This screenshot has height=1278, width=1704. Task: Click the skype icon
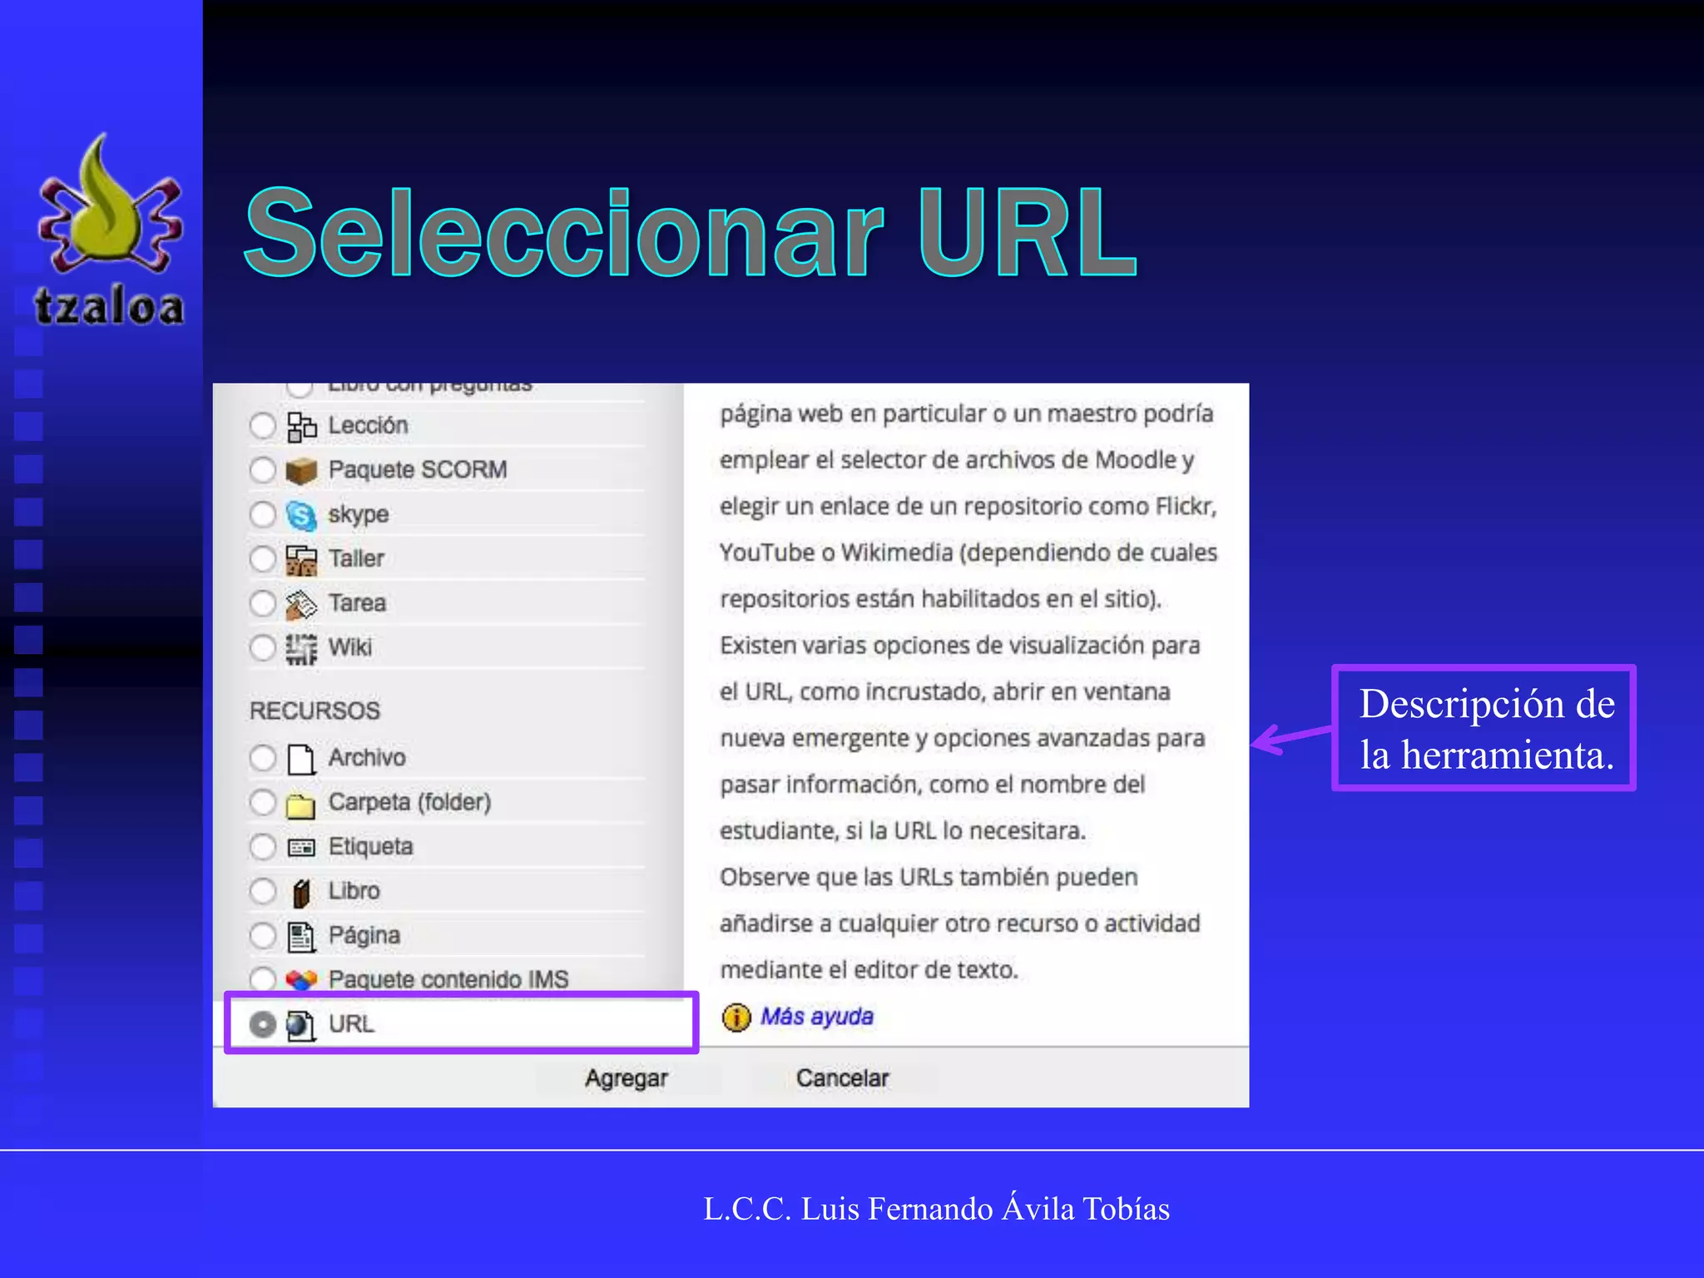[x=301, y=515]
